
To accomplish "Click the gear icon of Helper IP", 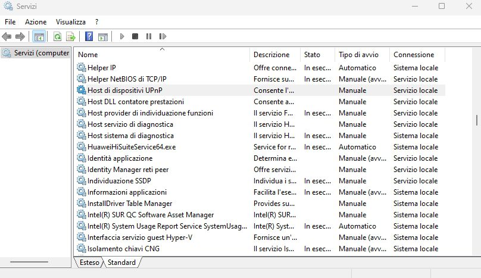I will 82,67.
